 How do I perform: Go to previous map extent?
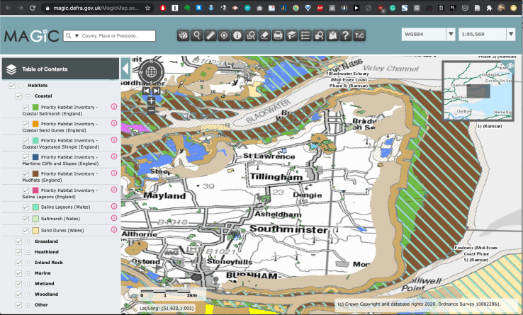[x=146, y=91]
